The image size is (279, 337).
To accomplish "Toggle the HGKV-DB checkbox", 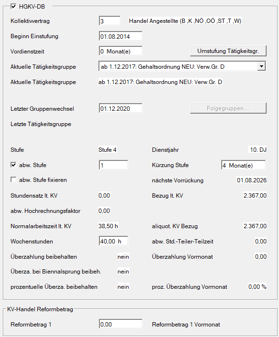I will pyautogui.click(x=13, y=7).
